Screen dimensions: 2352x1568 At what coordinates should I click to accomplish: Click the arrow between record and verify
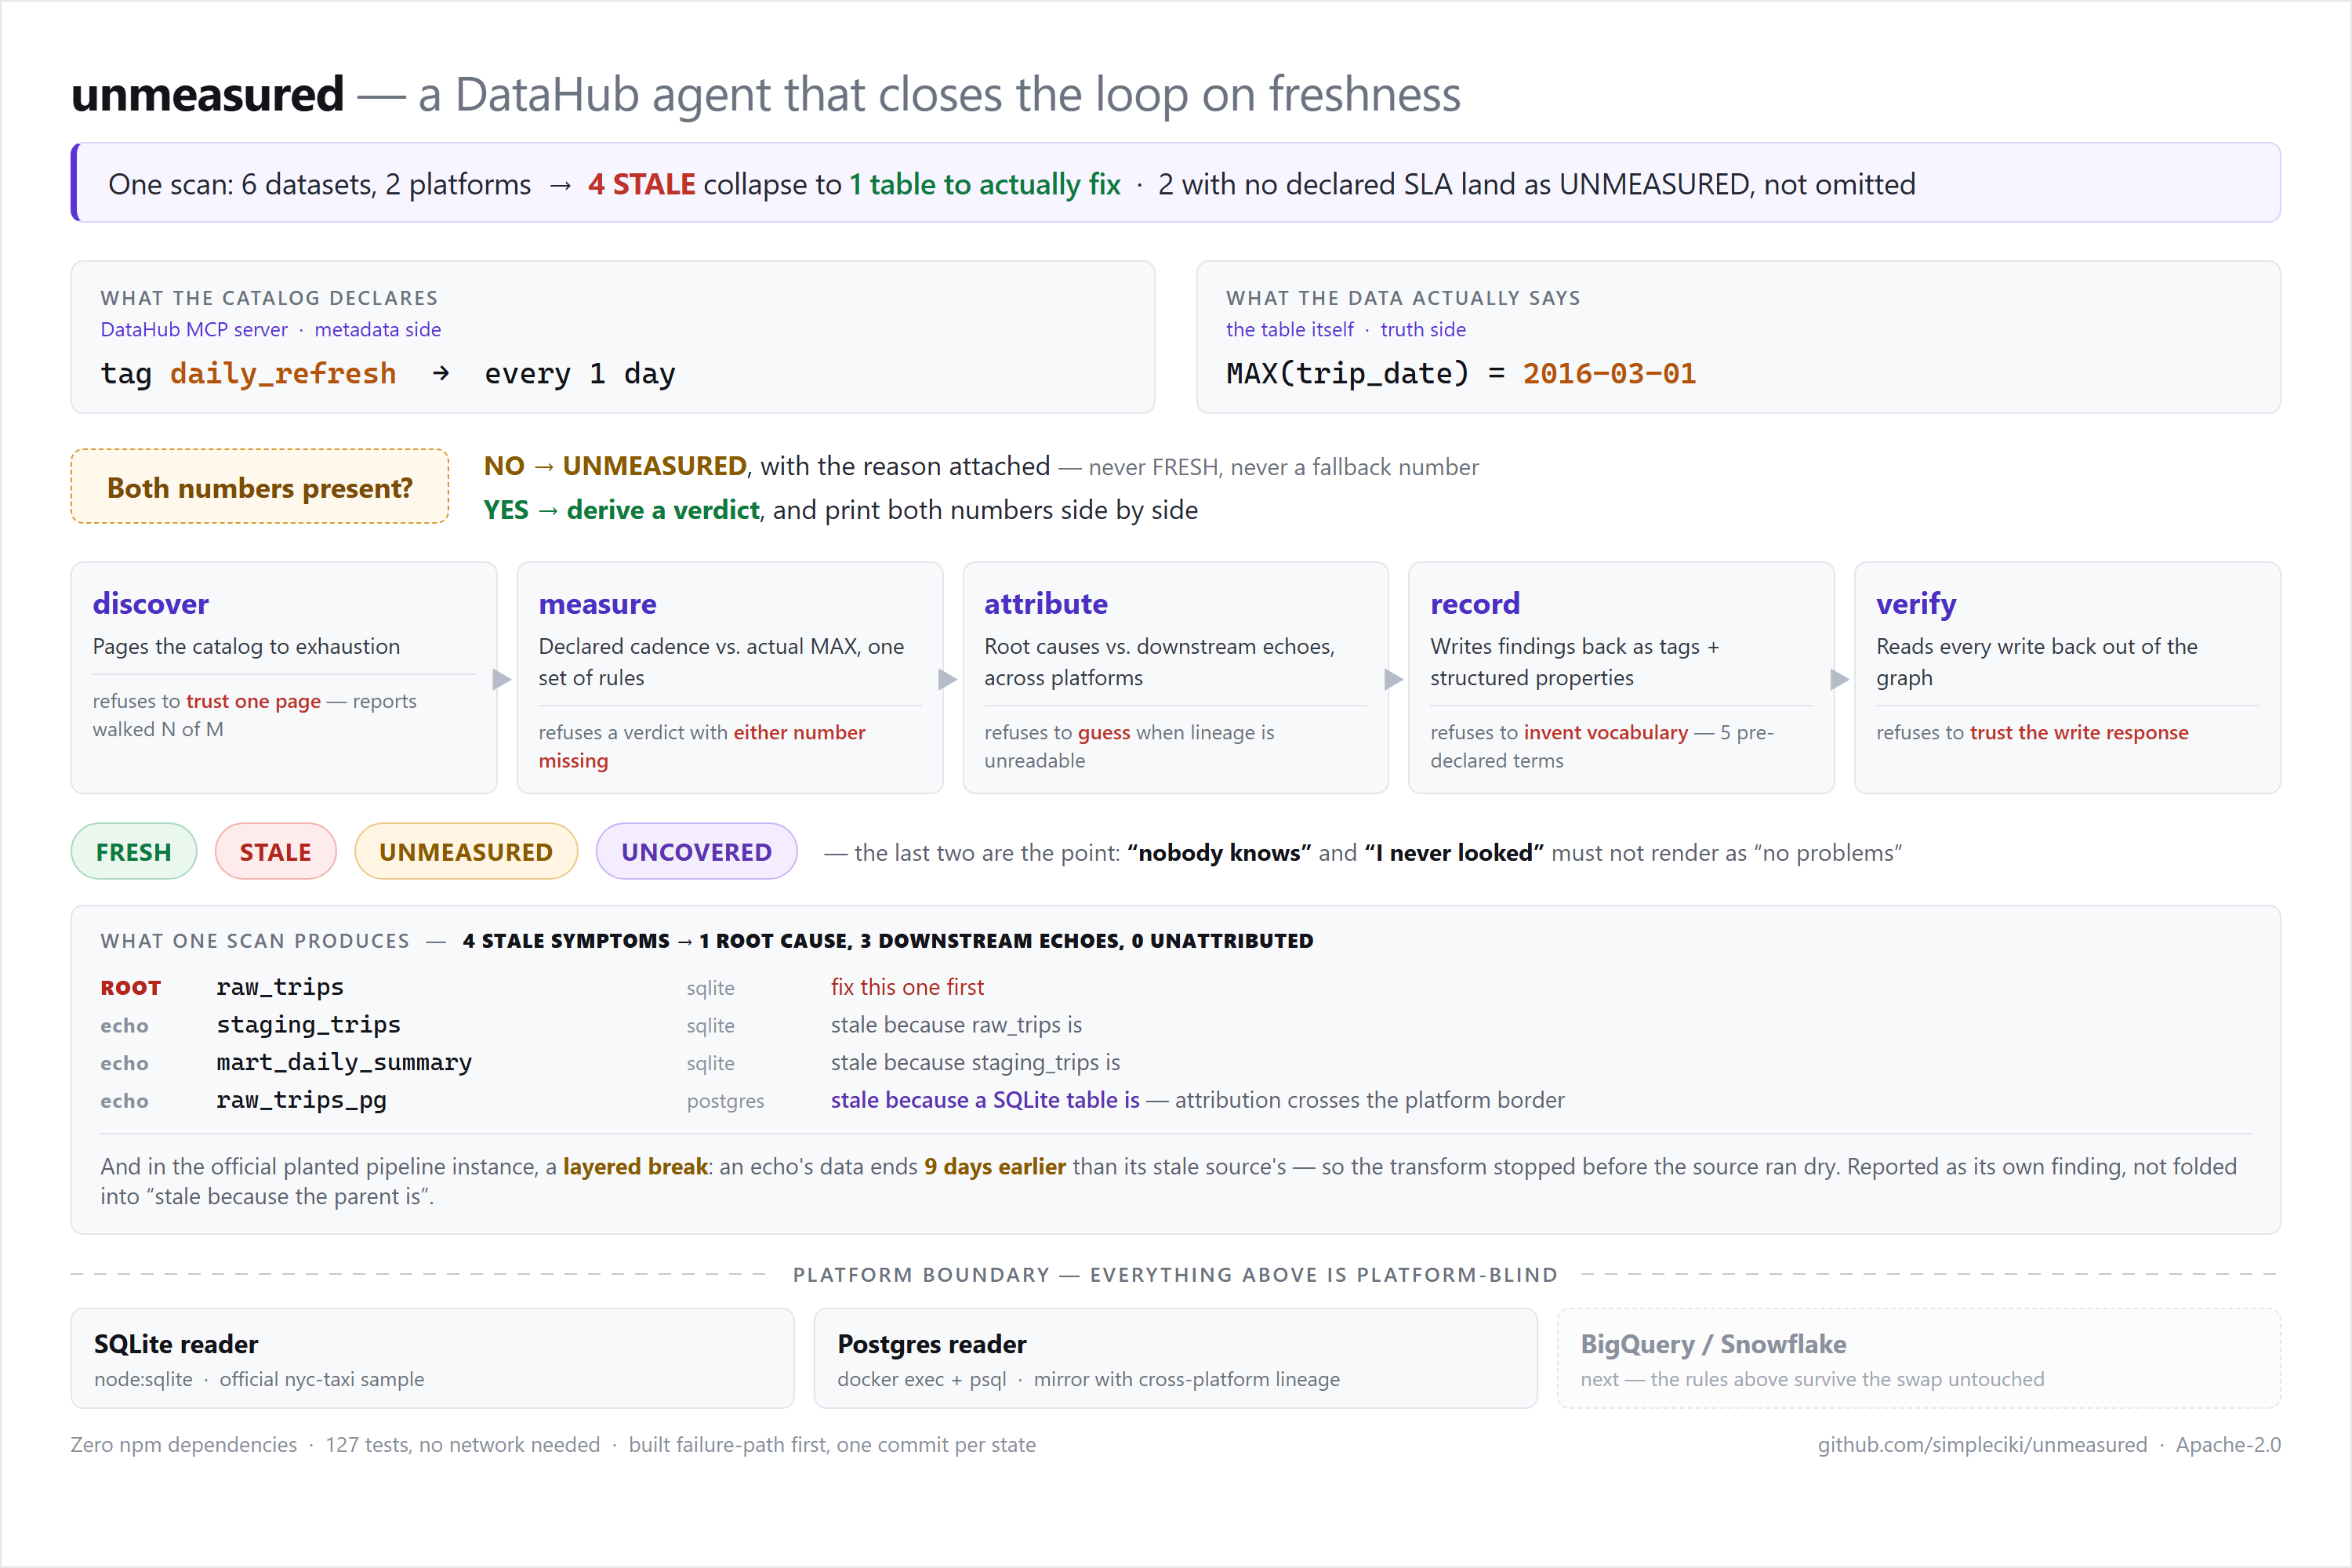1840,679
